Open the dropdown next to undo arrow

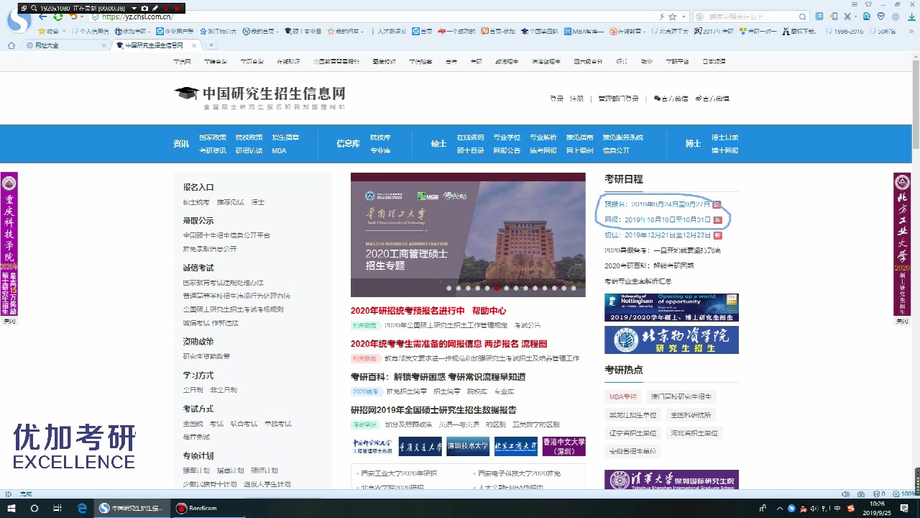tap(82, 17)
